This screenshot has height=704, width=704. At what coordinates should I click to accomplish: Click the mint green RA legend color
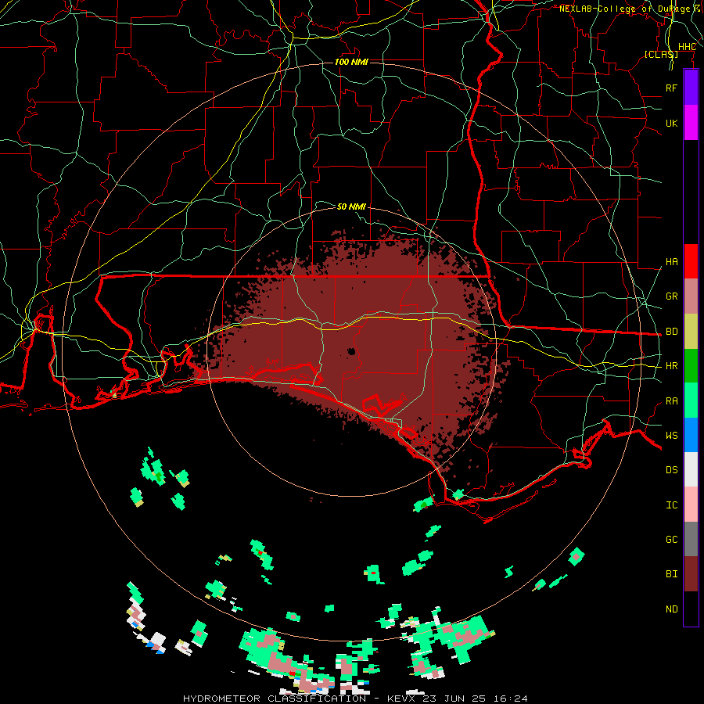tap(691, 400)
